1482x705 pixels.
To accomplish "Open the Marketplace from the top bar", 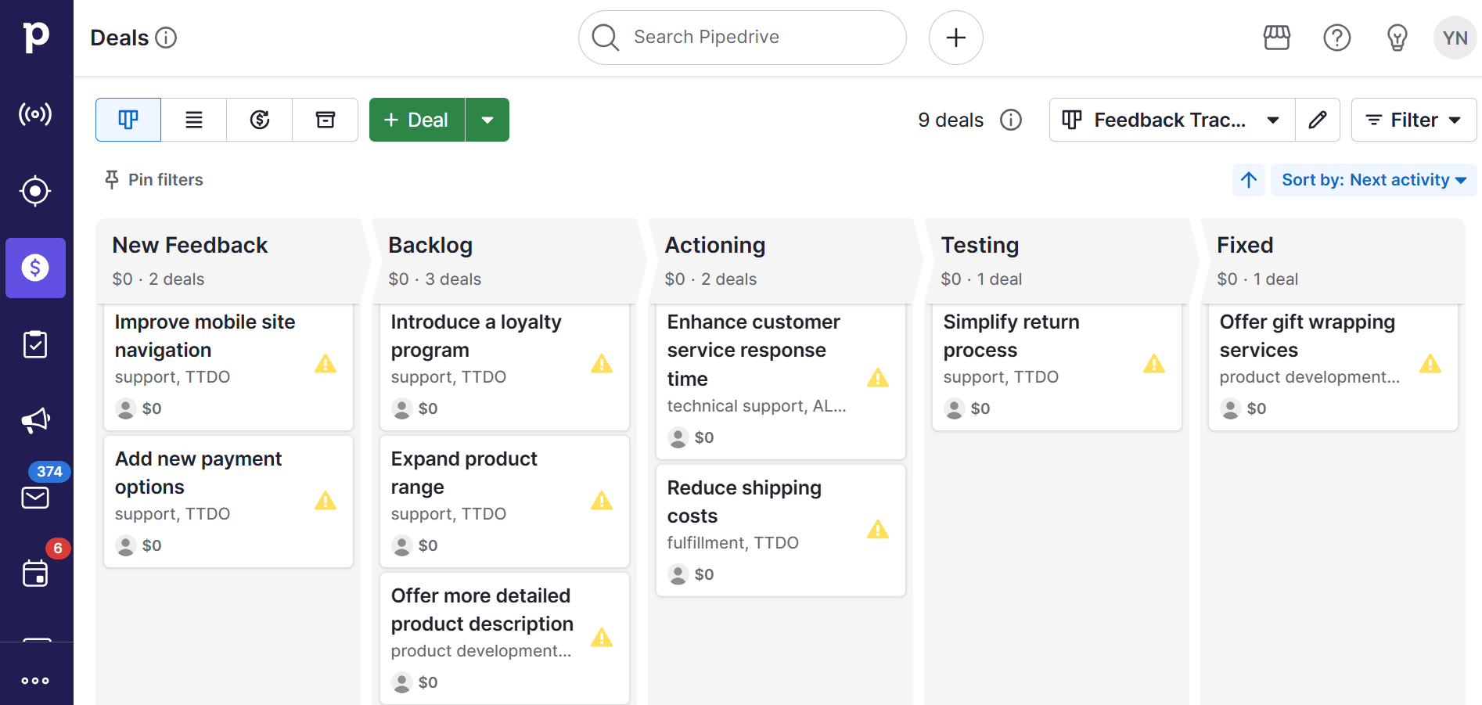I will coord(1276,37).
